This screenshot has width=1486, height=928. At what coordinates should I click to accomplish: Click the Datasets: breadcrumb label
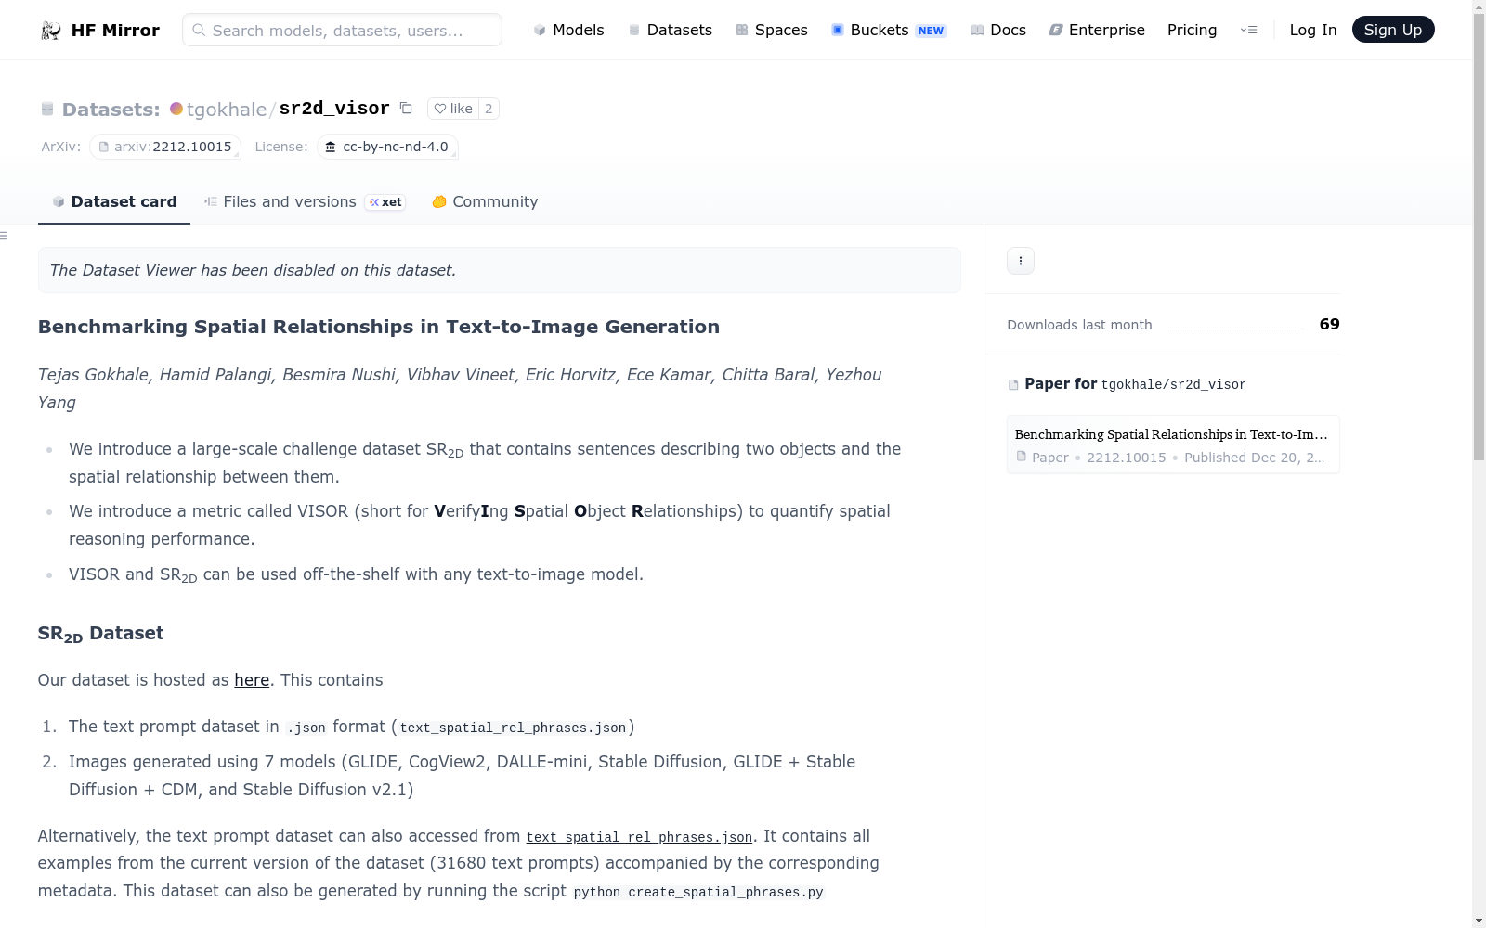[x=111, y=110]
